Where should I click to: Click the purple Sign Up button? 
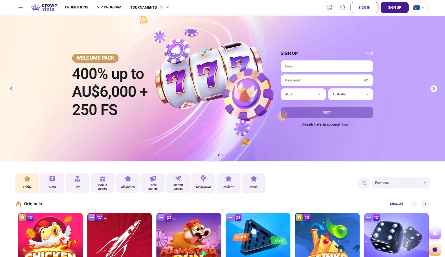[x=394, y=8]
